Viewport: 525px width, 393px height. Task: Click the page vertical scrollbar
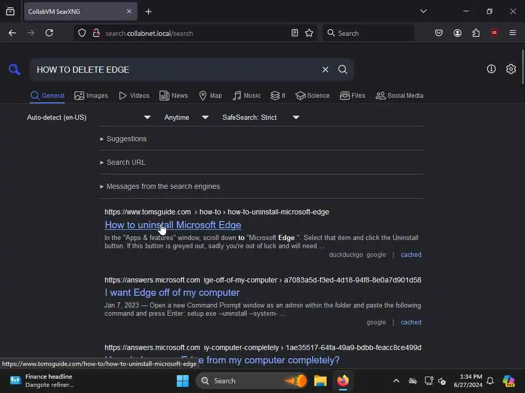[x=522, y=67]
